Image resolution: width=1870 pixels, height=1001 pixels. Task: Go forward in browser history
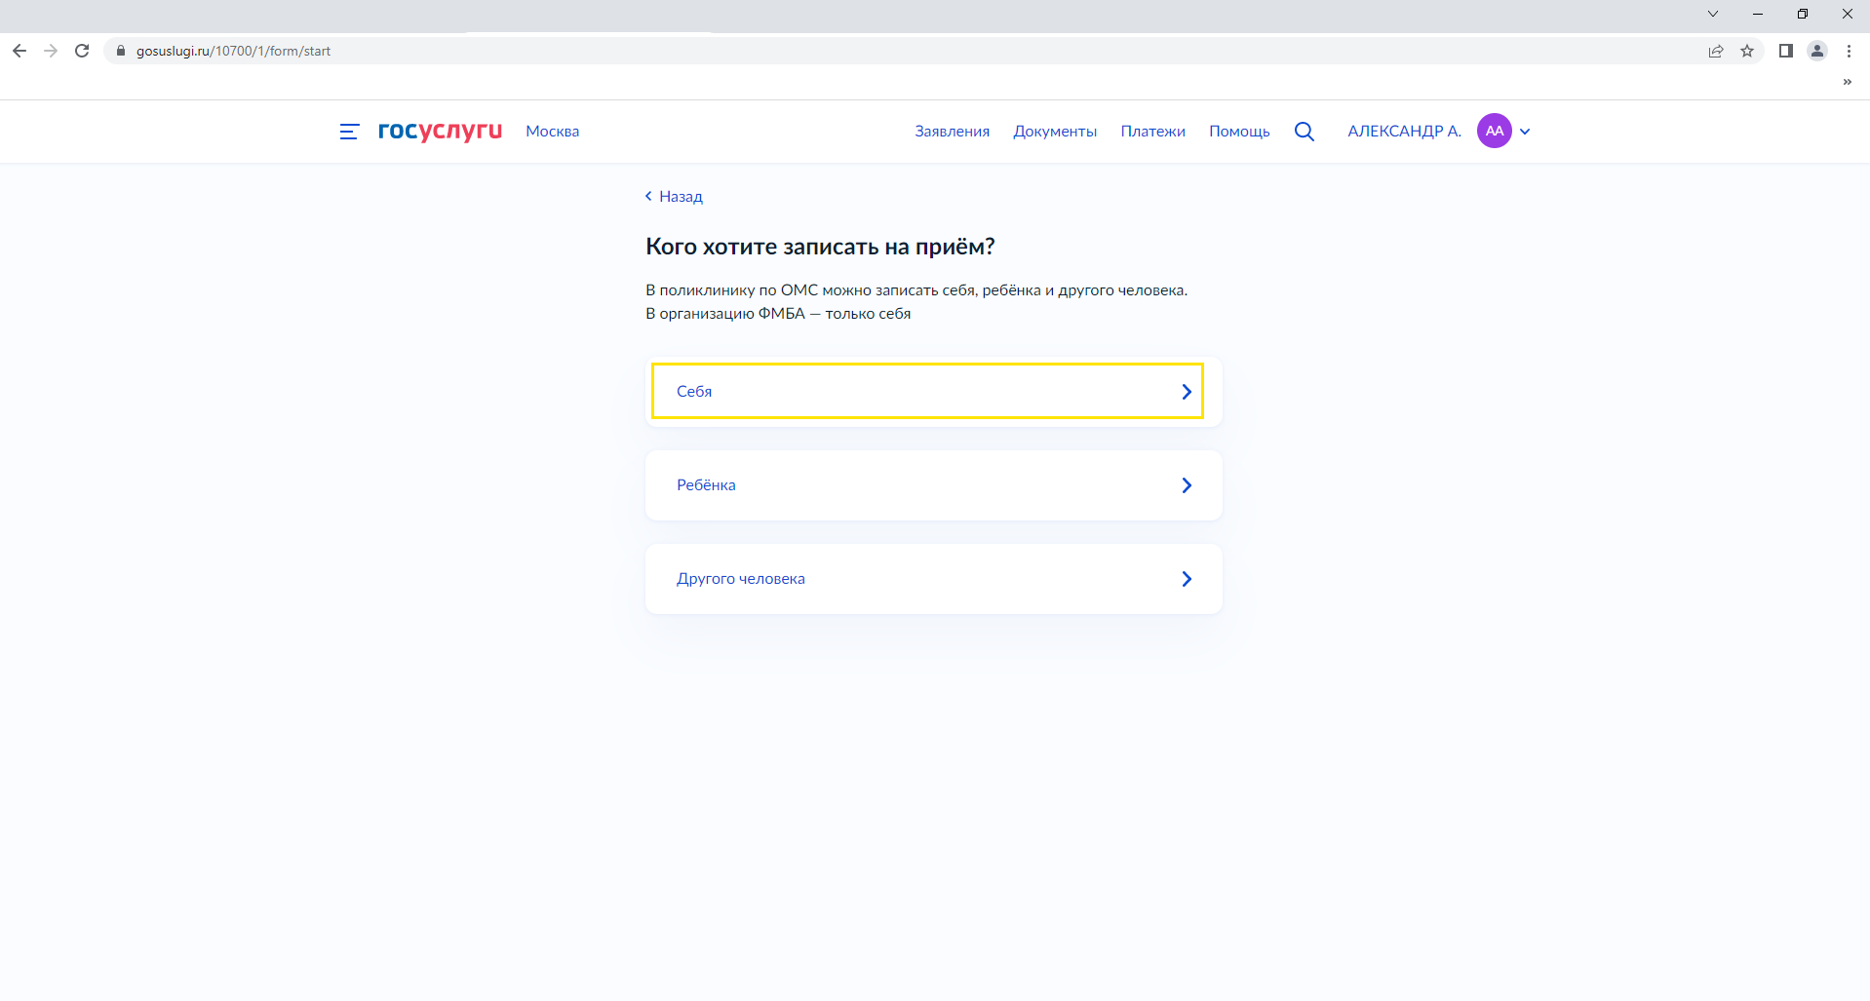[51, 51]
